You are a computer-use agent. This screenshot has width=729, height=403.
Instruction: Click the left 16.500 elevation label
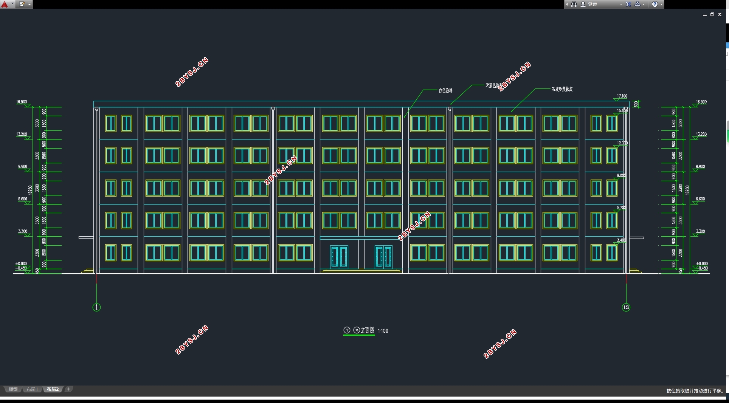(x=22, y=102)
